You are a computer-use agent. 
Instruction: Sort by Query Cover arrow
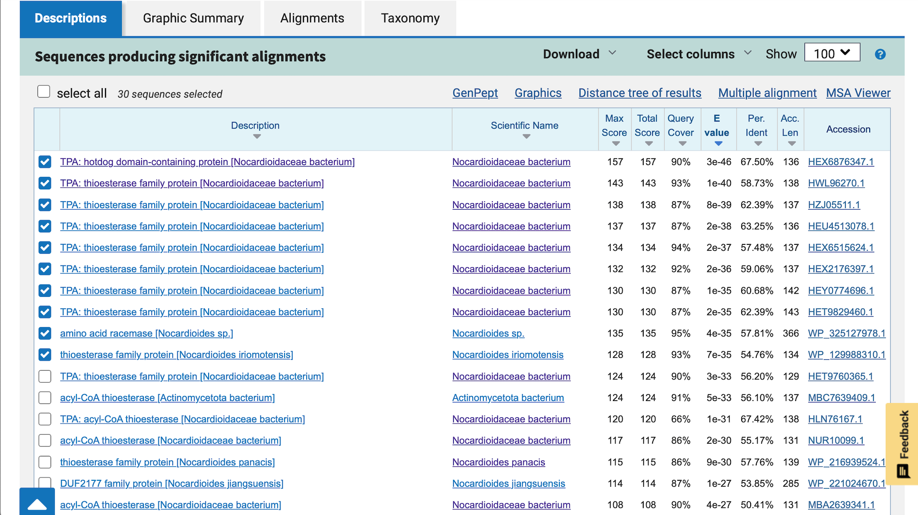tap(682, 144)
